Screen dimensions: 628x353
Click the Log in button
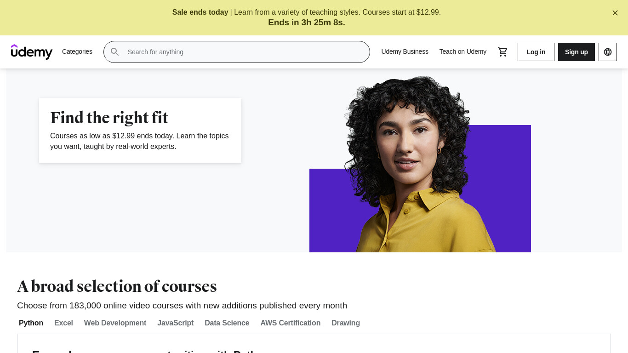tap(536, 52)
